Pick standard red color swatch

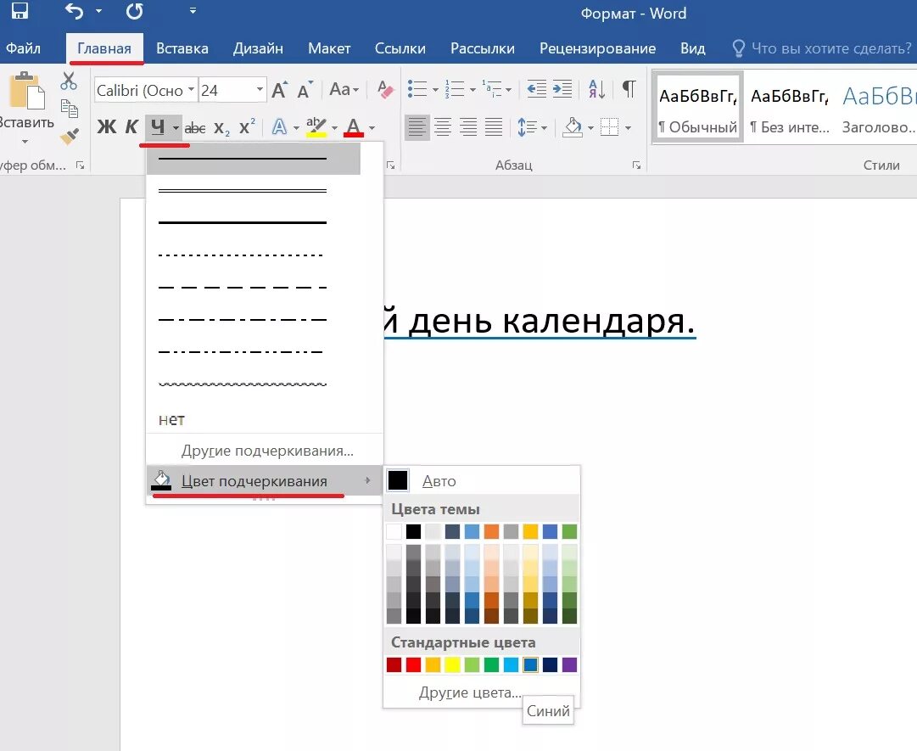pyautogui.click(x=413, y=665)
